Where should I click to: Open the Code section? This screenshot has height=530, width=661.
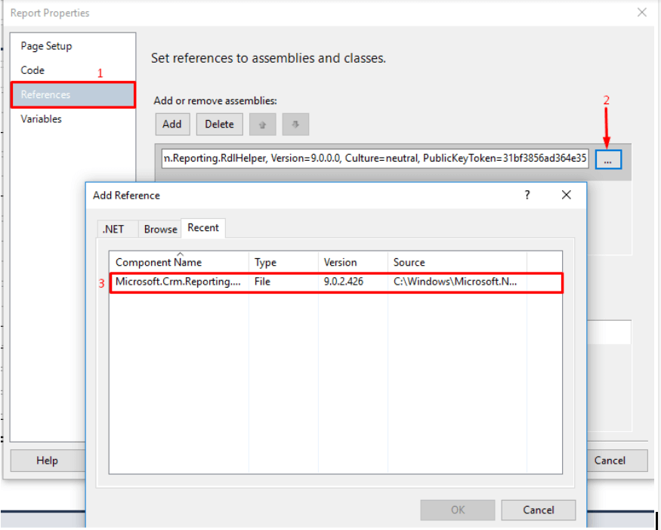33,70
